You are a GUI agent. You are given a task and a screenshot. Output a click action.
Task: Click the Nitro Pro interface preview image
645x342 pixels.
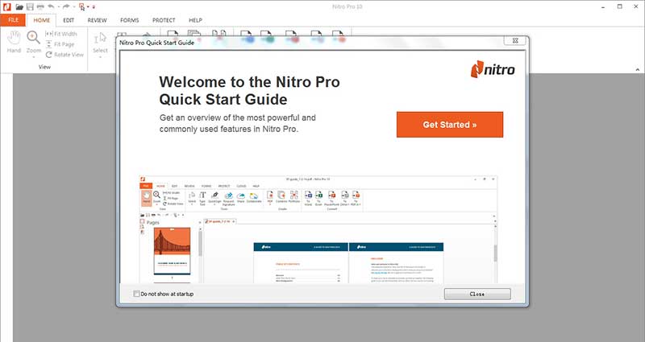point(318,229)
